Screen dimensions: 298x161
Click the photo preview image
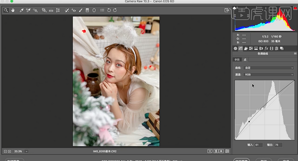(x=116, y=81)
